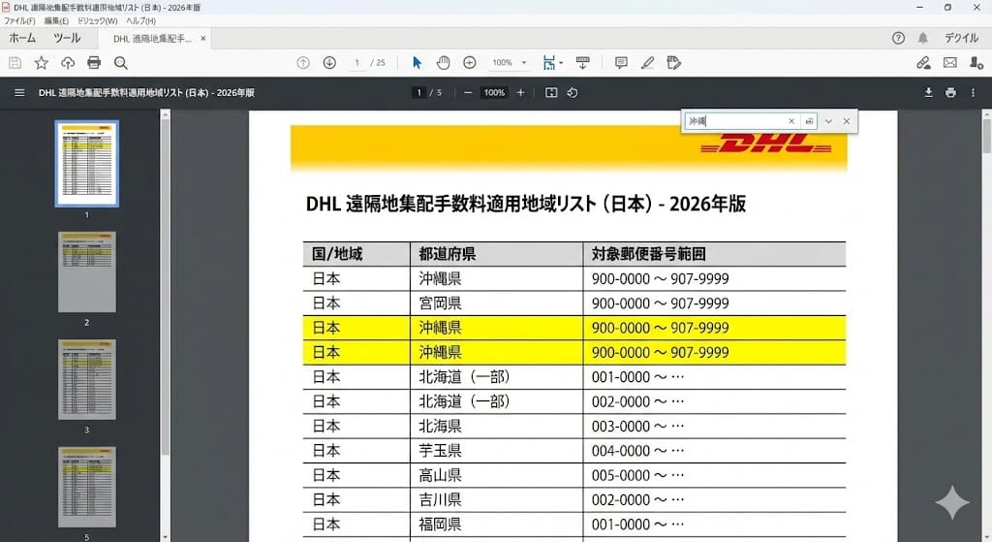Rotate the document counterclockwise

(x=572, y=92)
